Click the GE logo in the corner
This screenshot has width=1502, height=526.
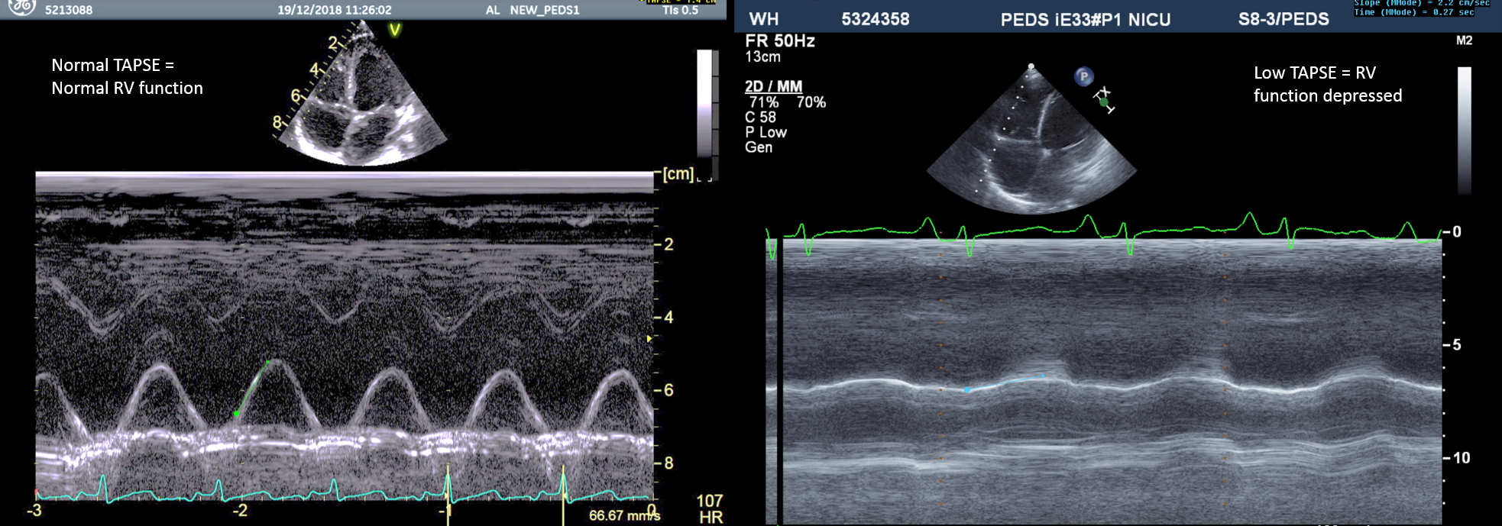(21, 7)
